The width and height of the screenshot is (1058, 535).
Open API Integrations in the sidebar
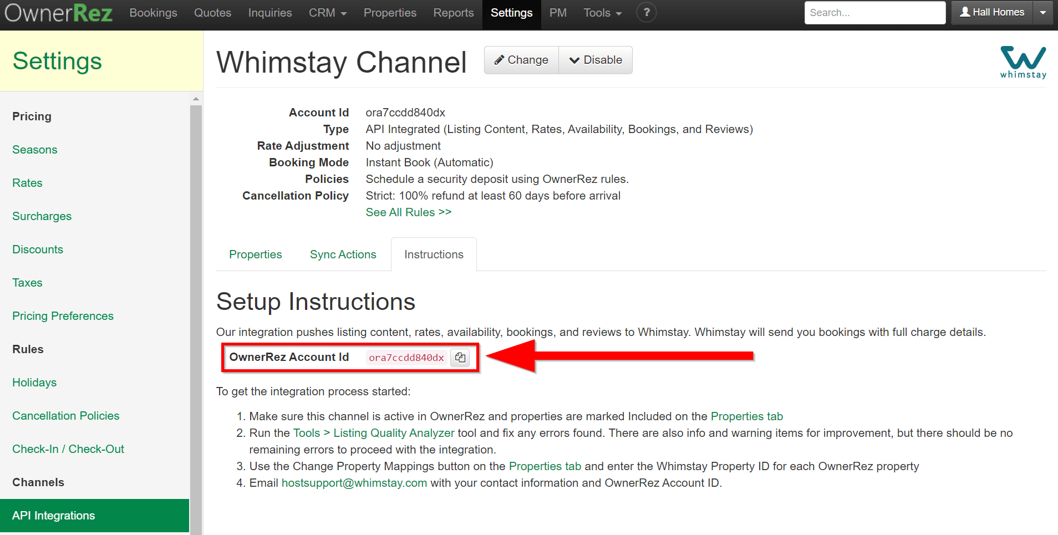[53, 515]
